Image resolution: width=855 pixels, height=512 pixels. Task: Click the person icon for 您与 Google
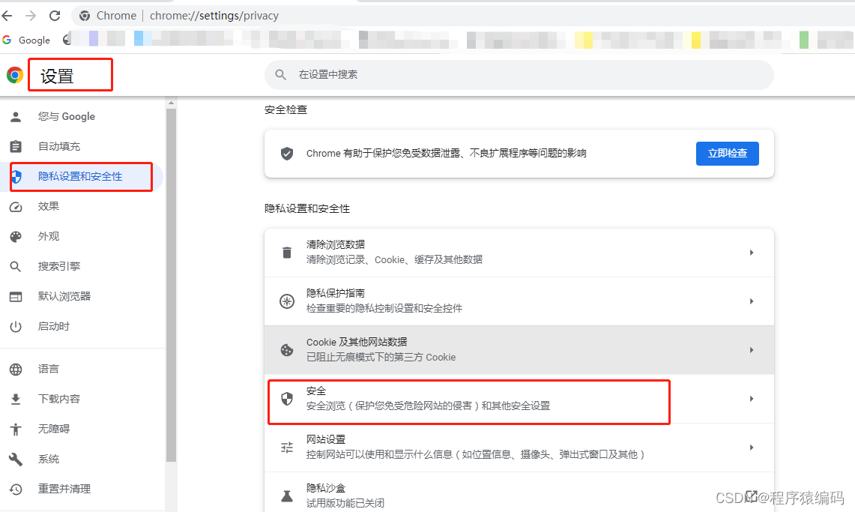16,117
